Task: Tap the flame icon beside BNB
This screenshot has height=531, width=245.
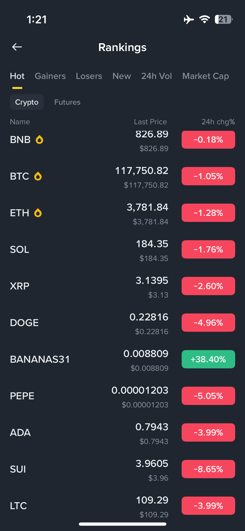Action: (x=39, y=139)
